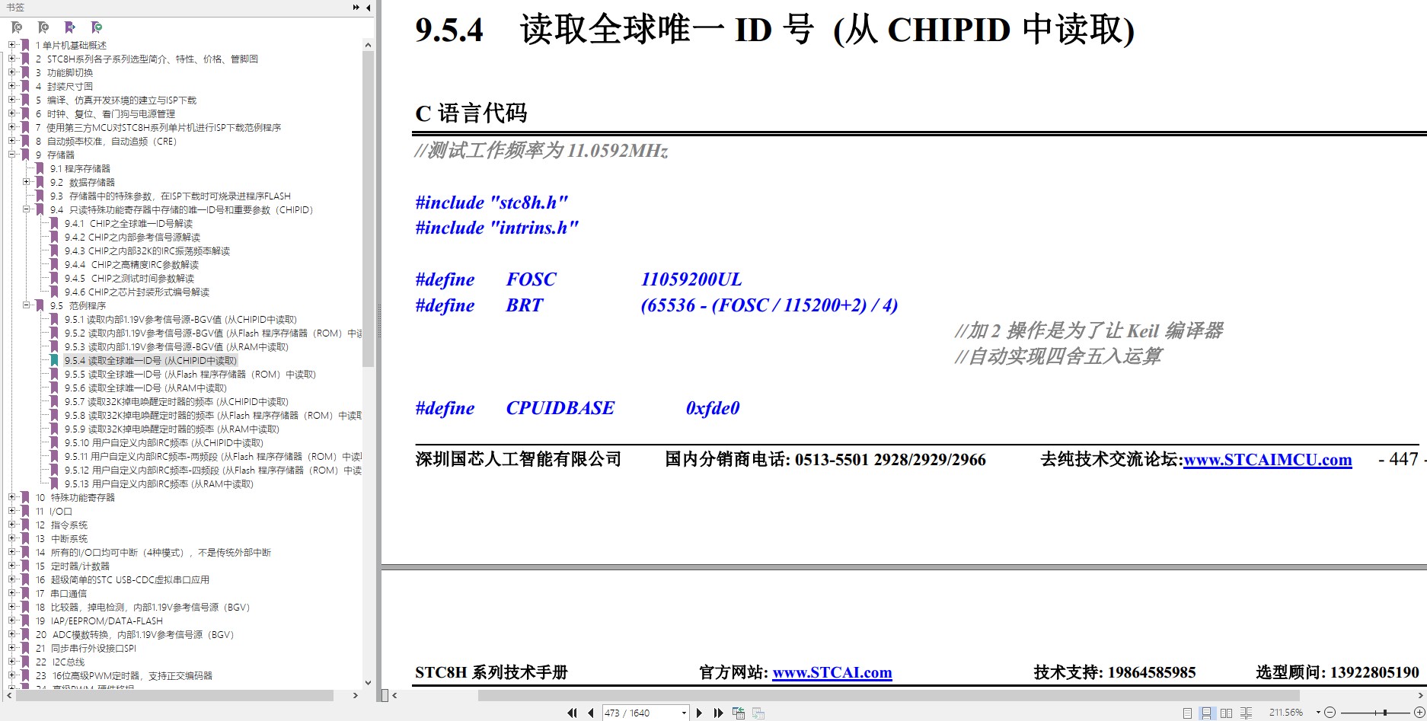Select bookmark '9.1 程序存储器'
This screenshot has height=721, width=1427.
tap(80, 168)
